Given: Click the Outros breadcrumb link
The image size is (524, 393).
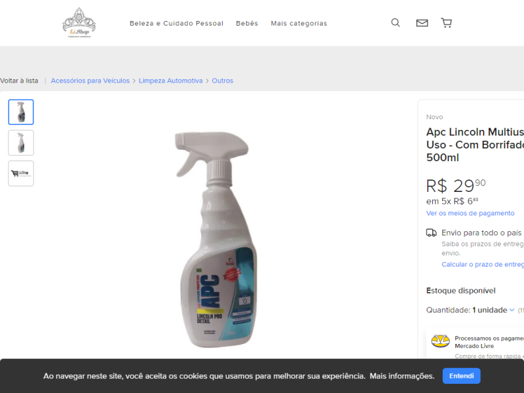Looking at the screenshot, I should (223, 81).
